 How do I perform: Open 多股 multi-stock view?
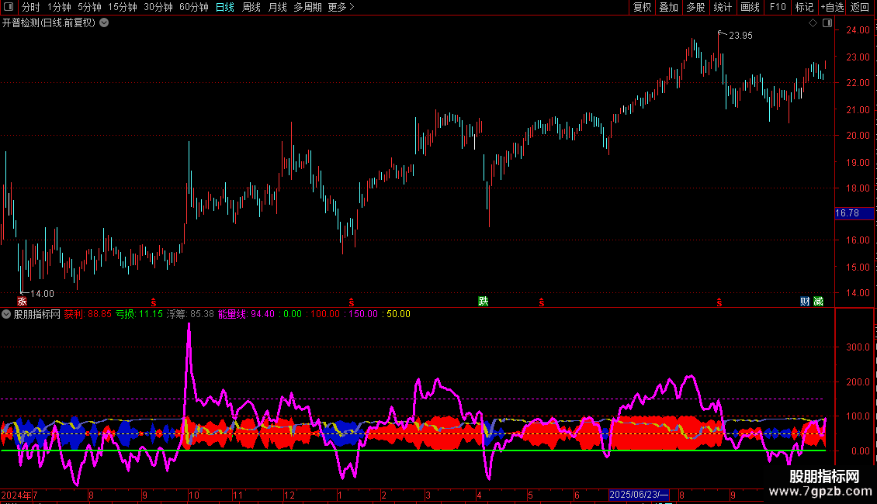695,7
